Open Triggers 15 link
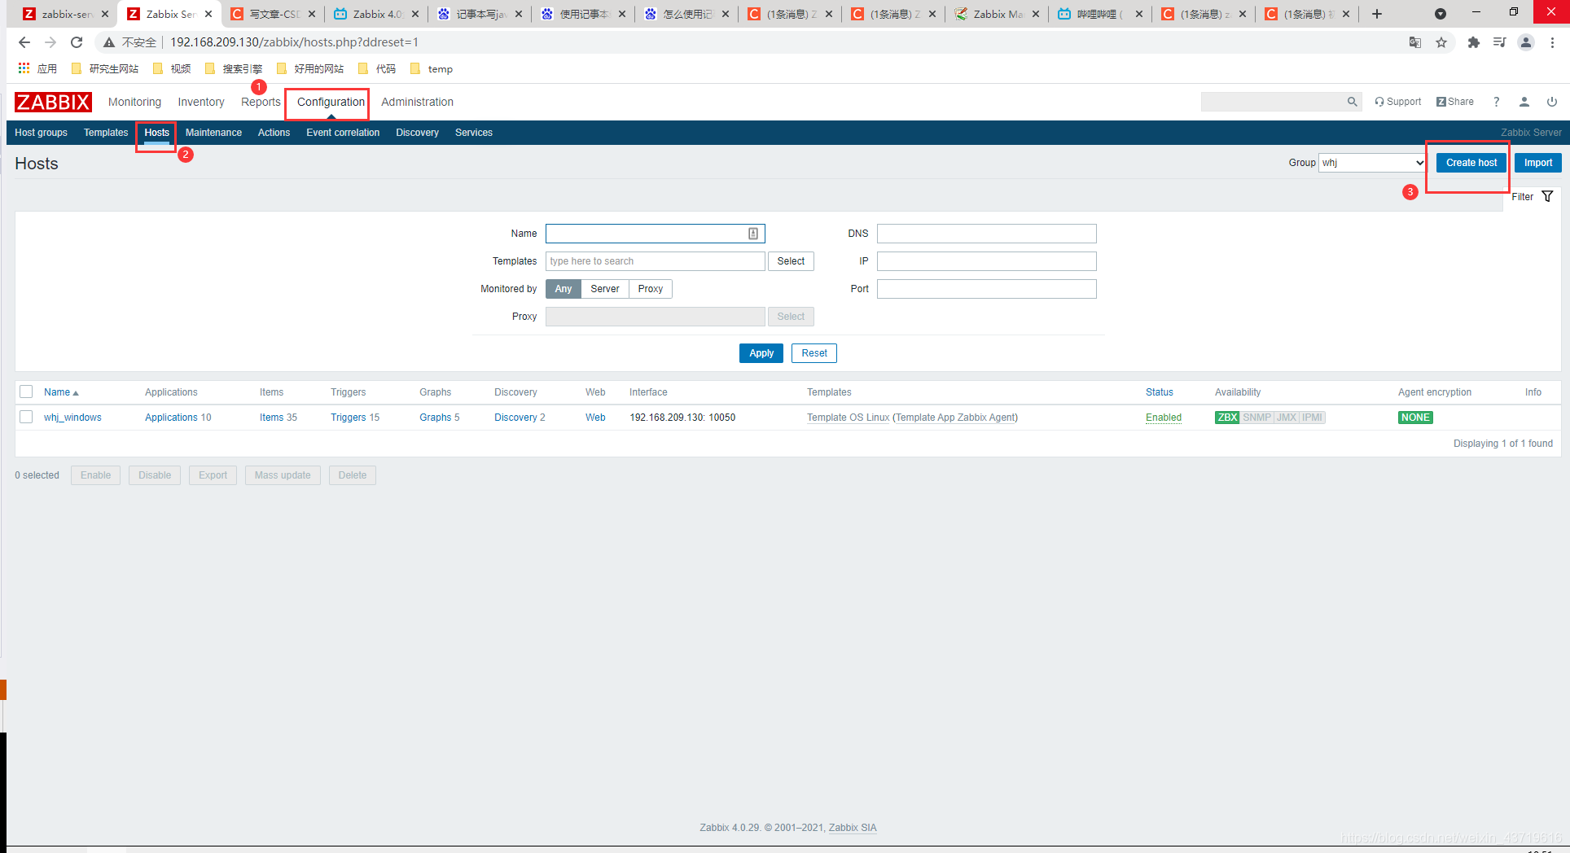 [x=355, y=418]
